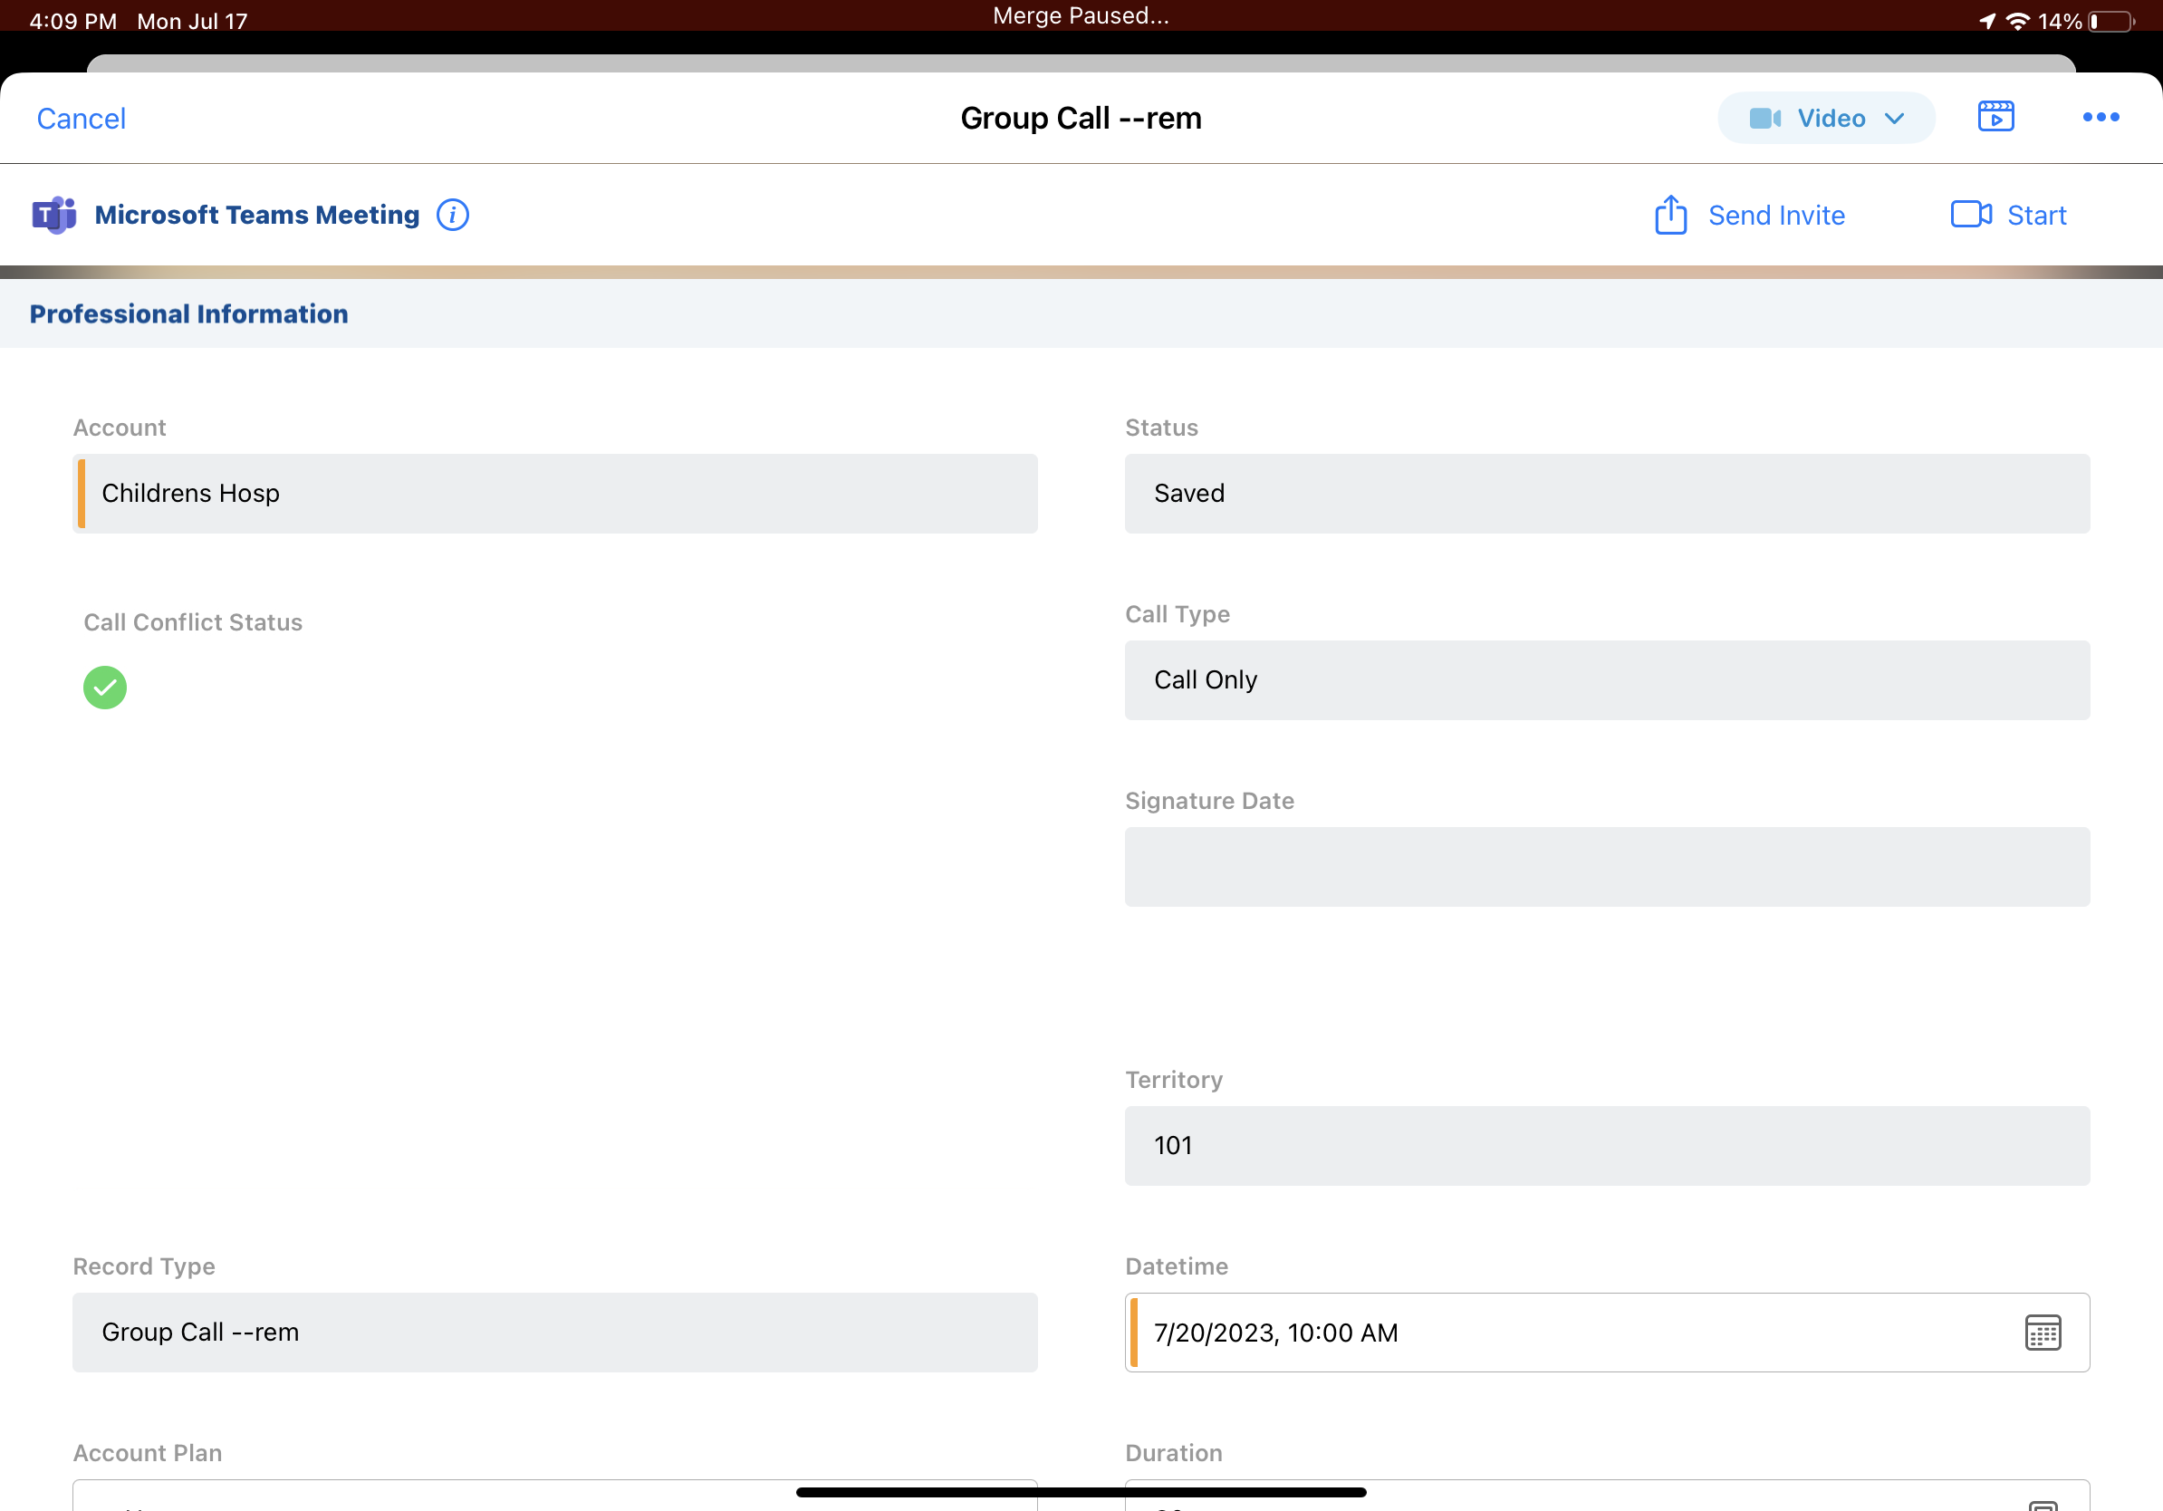The width and height of the screenshot is (2163, 1511).
Task: Tap the Wi-Fi status icon
Action: (2017, 21)
